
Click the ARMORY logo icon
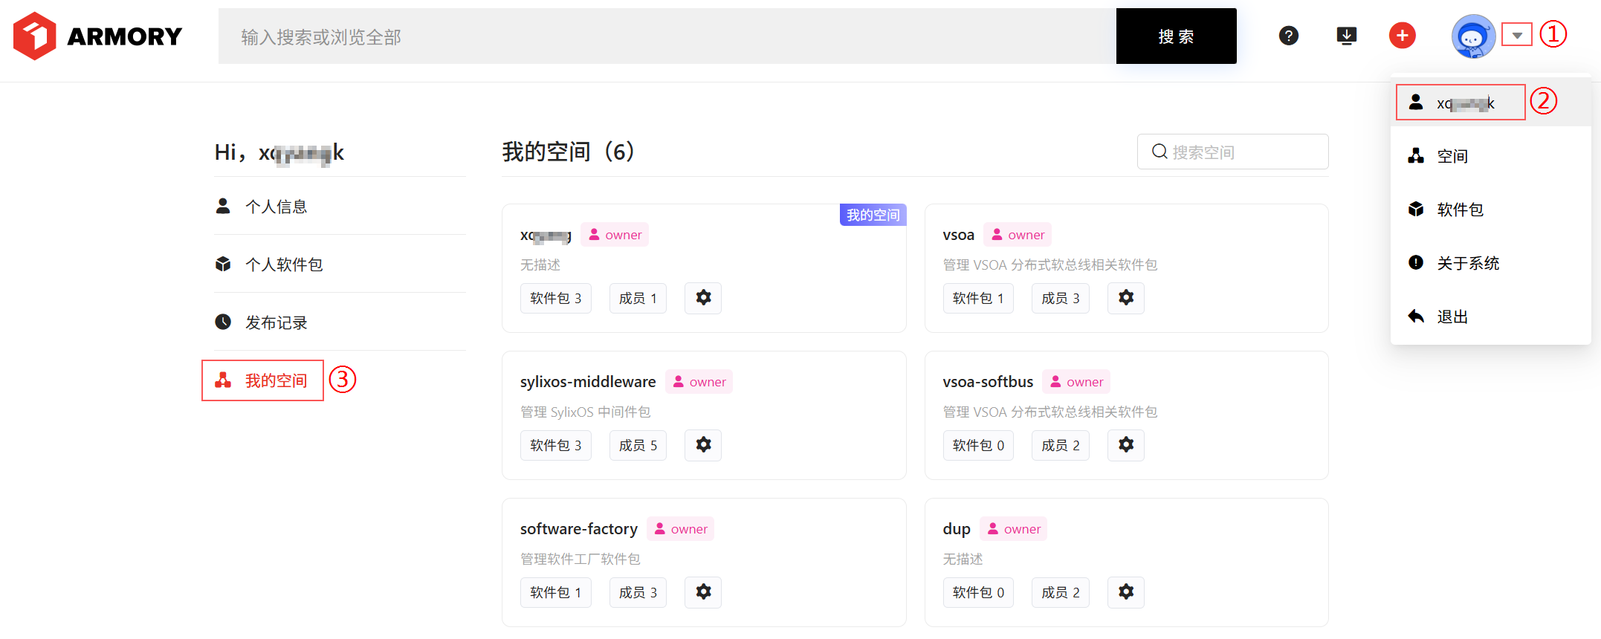point(35,36)
